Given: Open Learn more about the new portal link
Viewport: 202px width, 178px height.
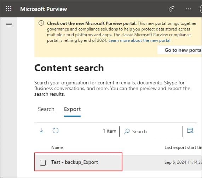Looking at the screenshot, I should point(139,40).
